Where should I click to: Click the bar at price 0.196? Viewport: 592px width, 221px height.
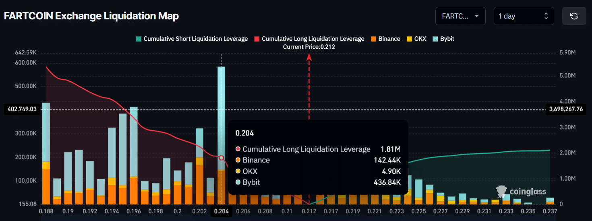click(134, 155)
